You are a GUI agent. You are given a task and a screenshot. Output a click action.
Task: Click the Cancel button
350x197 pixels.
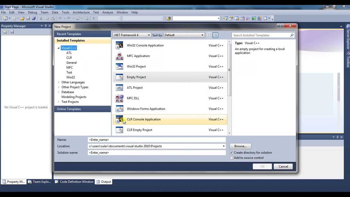(x=283, y=167)
